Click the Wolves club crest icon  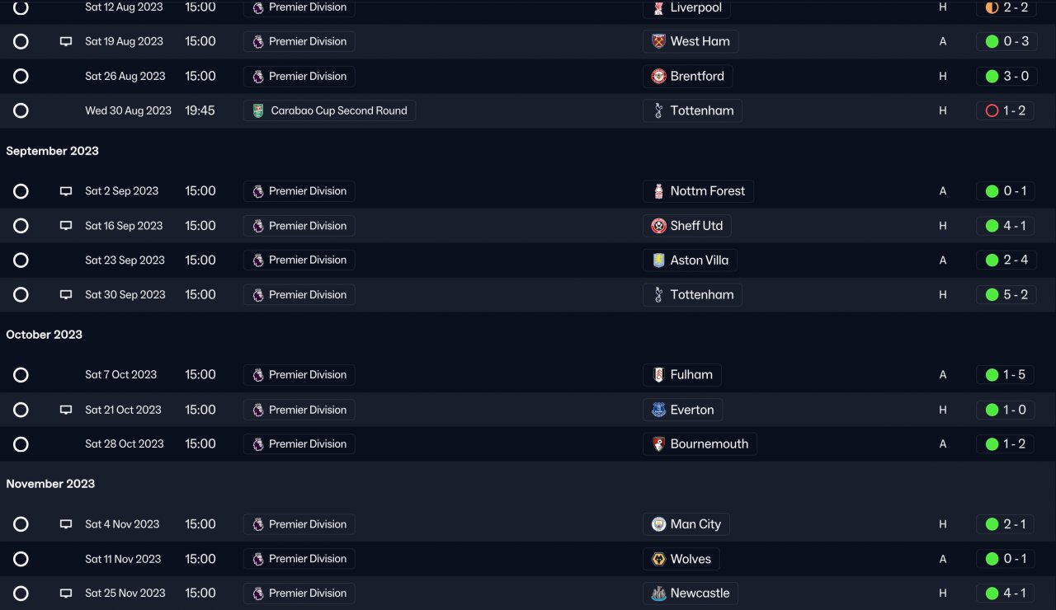[x=658, y=559]
